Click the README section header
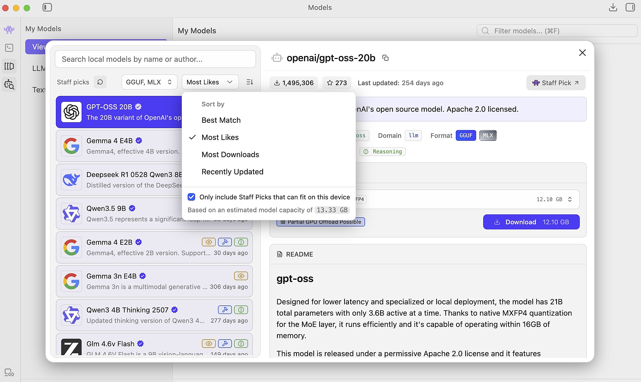 tap(428, 254)
